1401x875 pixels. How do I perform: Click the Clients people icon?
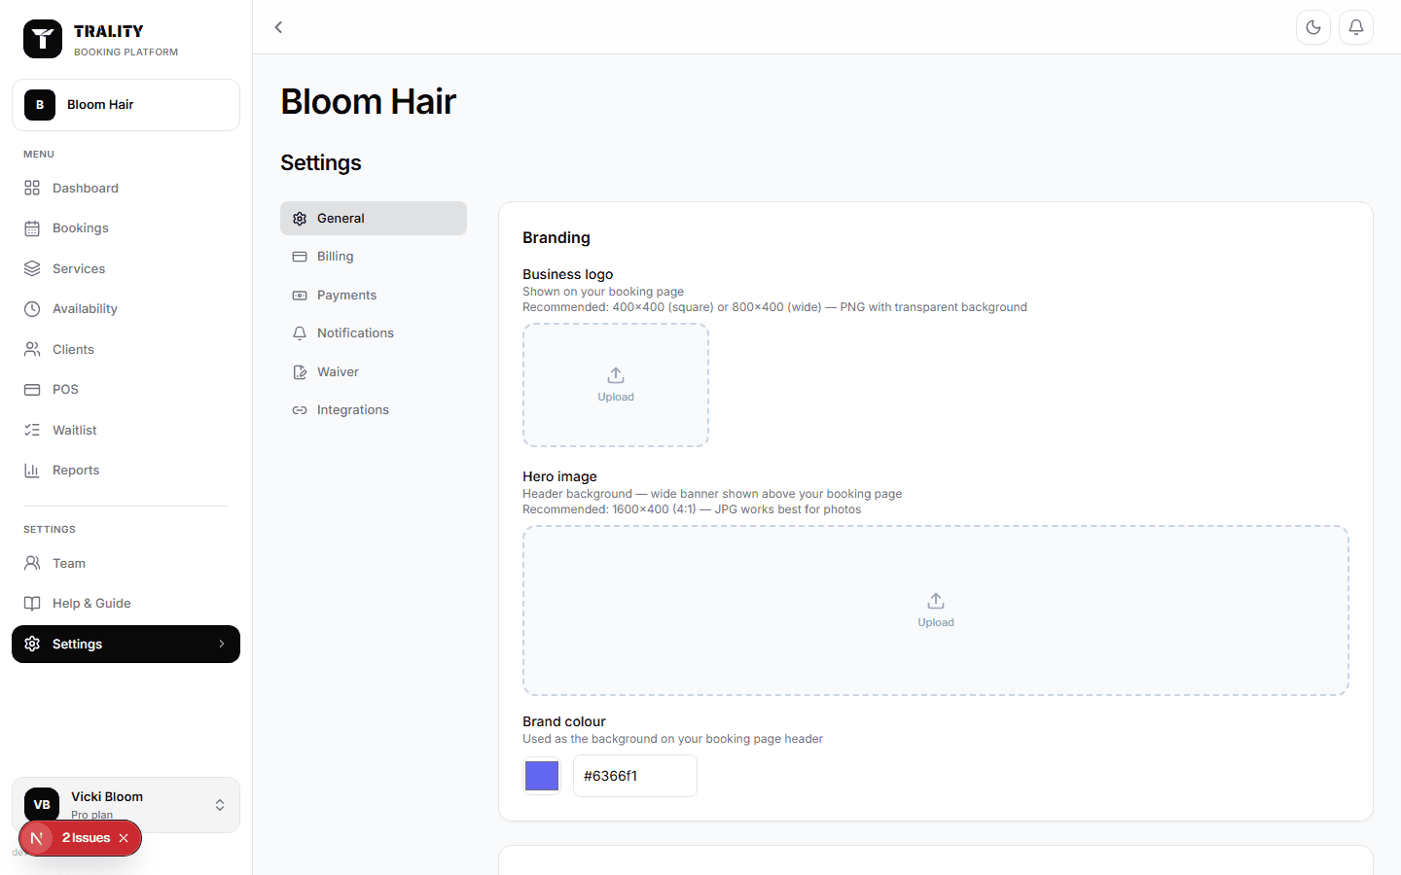coord(32,349)
